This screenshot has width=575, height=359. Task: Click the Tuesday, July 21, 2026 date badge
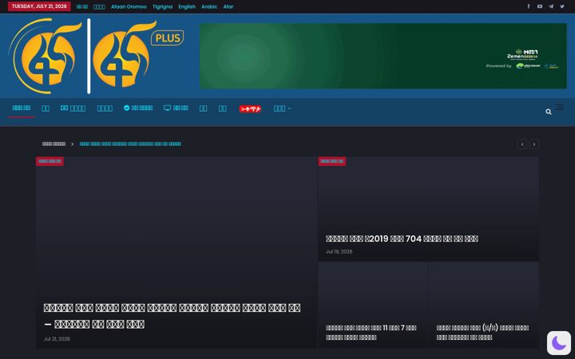point(39,6)
